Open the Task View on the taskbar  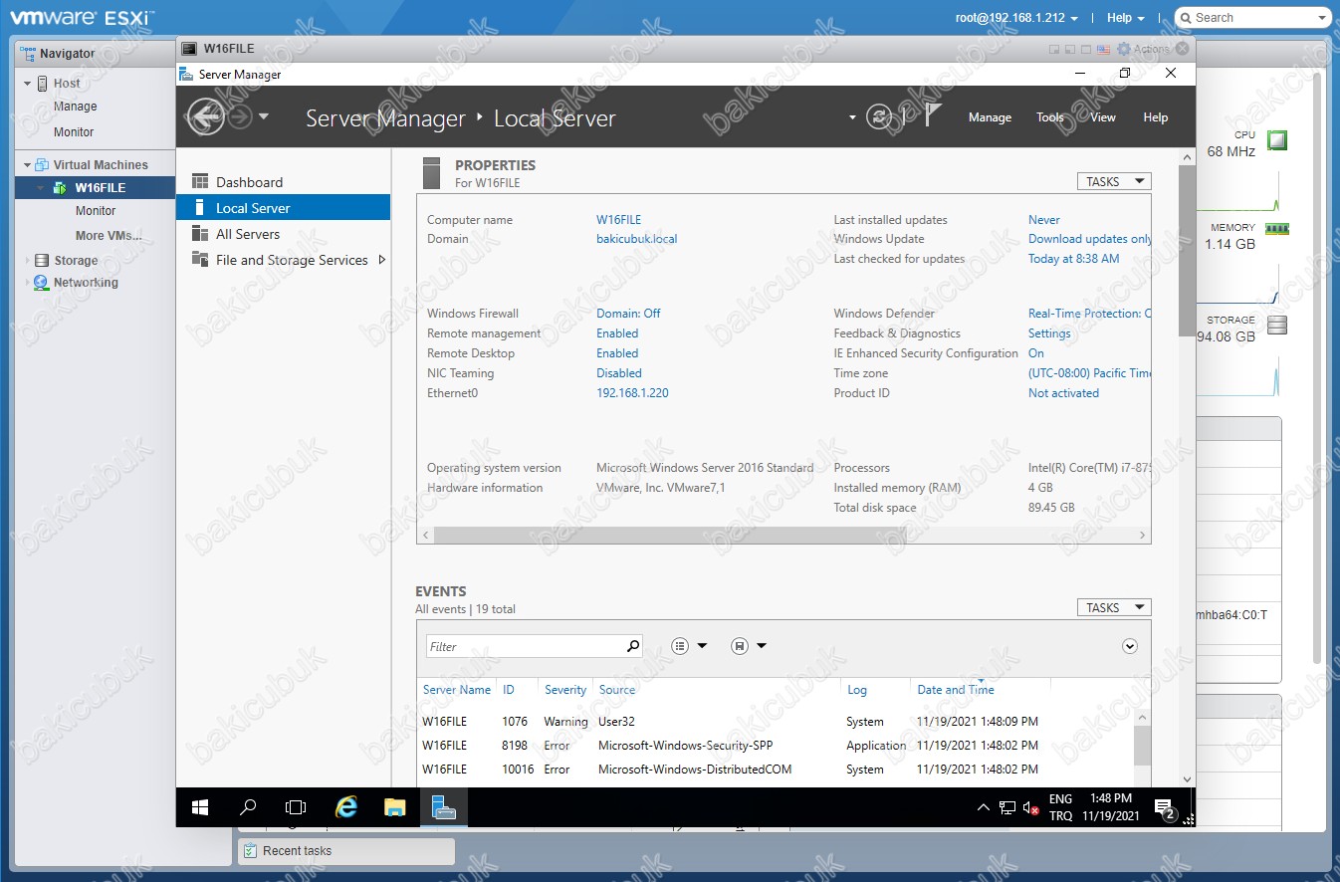[x=296, y=807]
